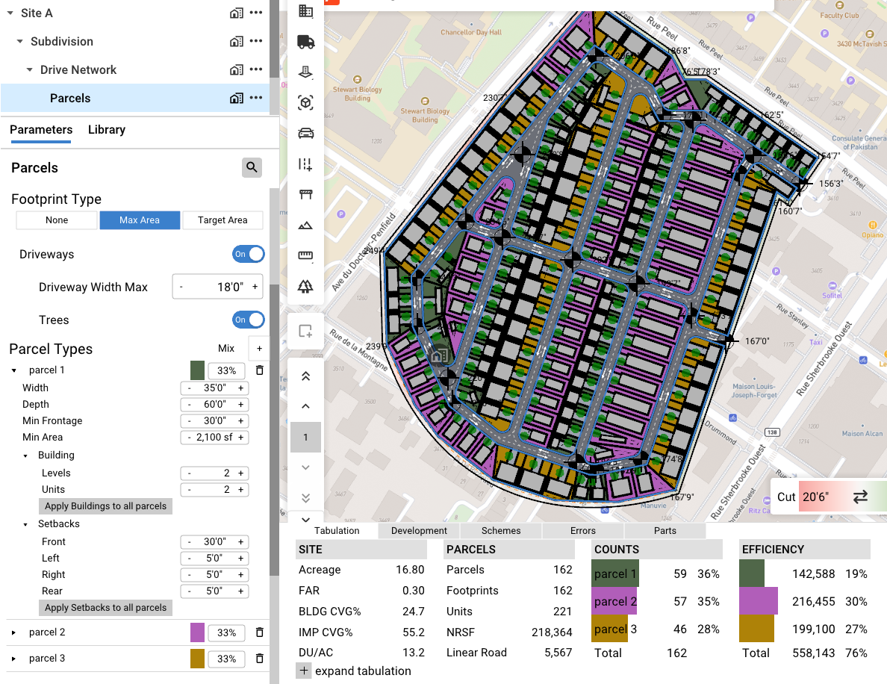Switch to Library tab
The height and width of the screenshot is (684, 887).
107,130
